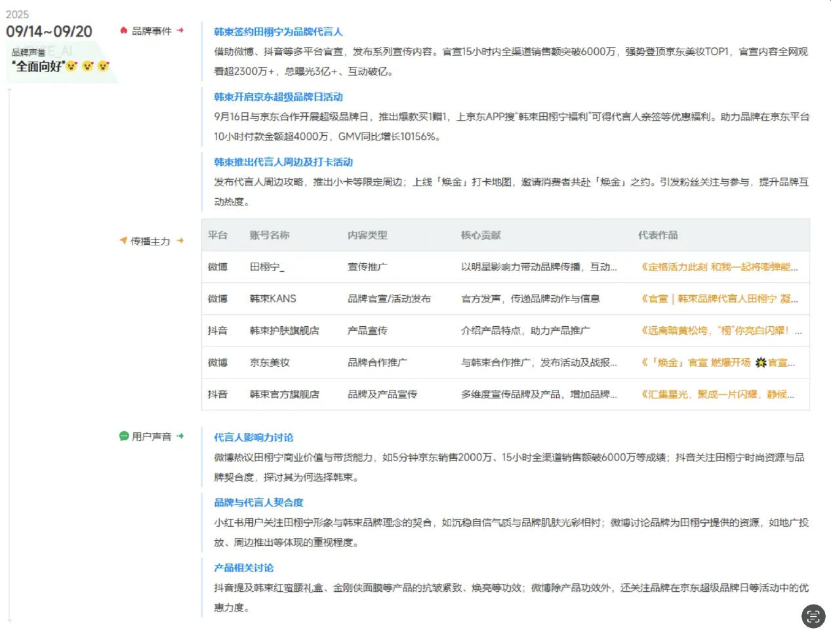The image size is (831, 630).
Task: Click the 品牌事件 section label
Action: [152, 31]
